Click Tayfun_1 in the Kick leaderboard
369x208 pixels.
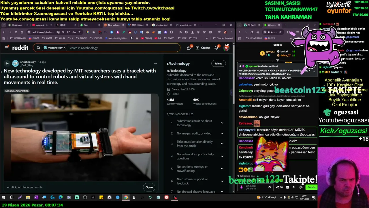click(270, 52)
